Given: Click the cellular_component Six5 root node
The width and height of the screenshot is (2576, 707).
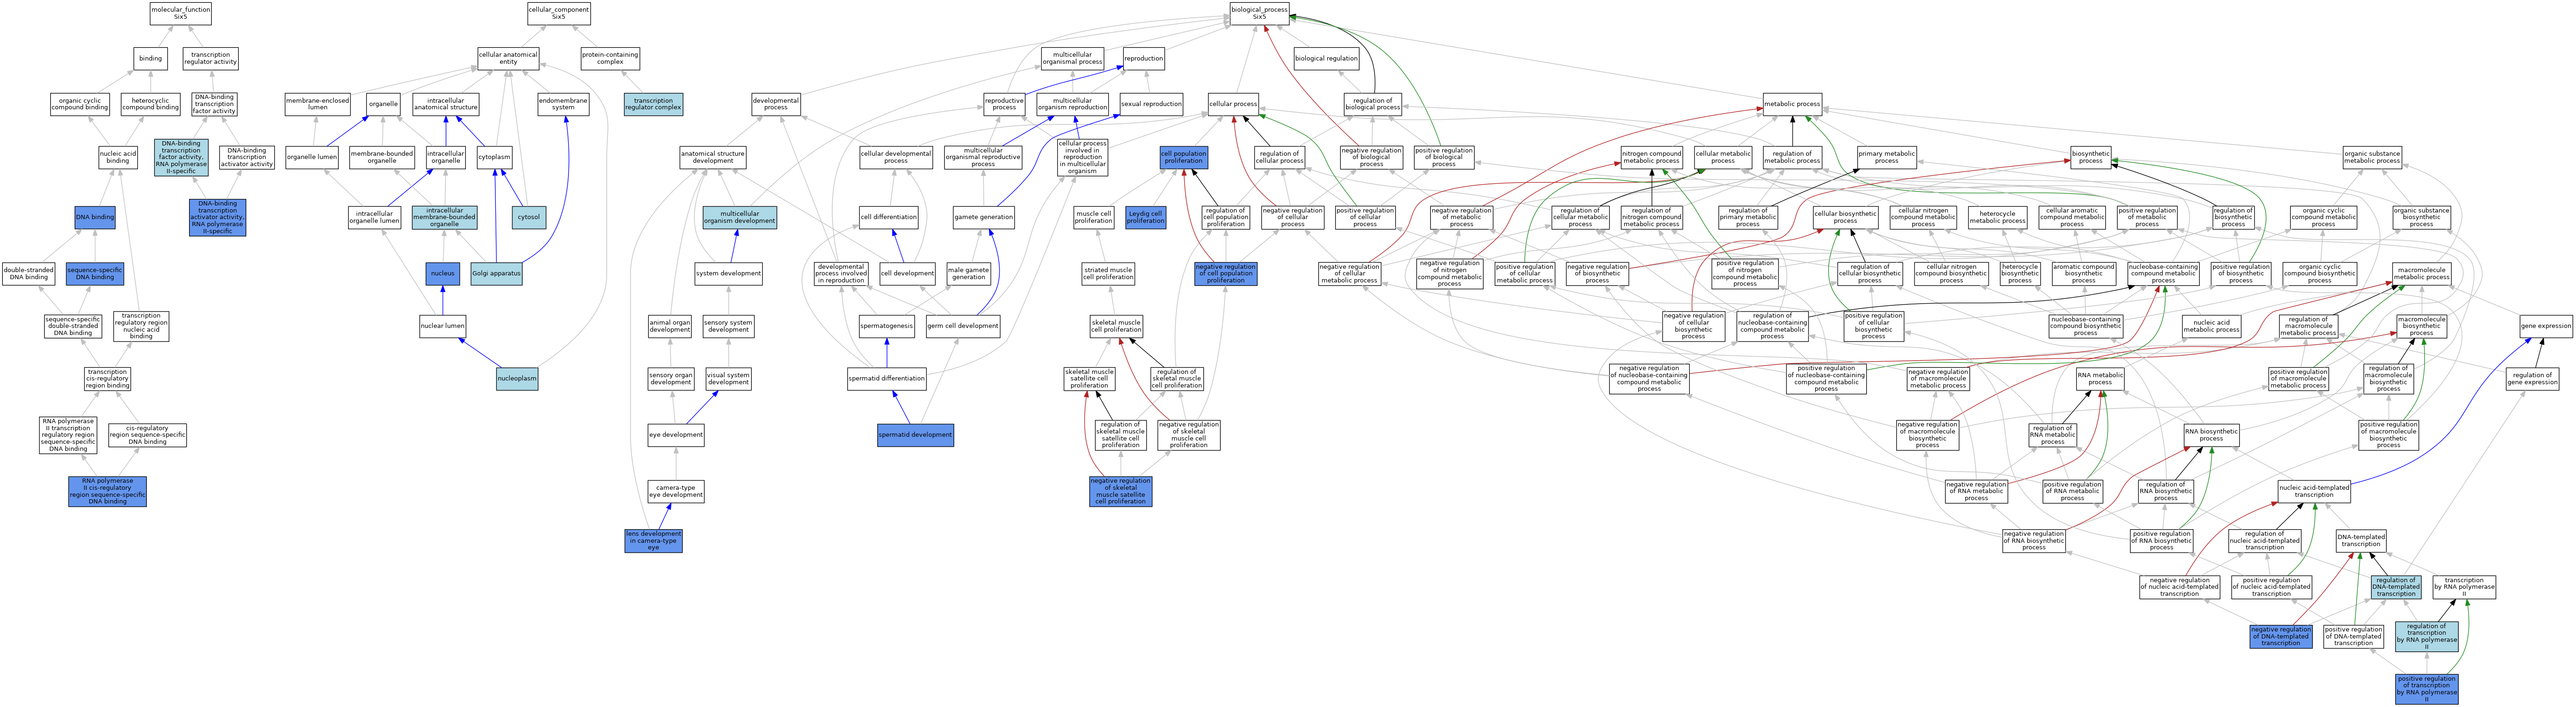Looking at the screenshot, I should click(559, 13).
